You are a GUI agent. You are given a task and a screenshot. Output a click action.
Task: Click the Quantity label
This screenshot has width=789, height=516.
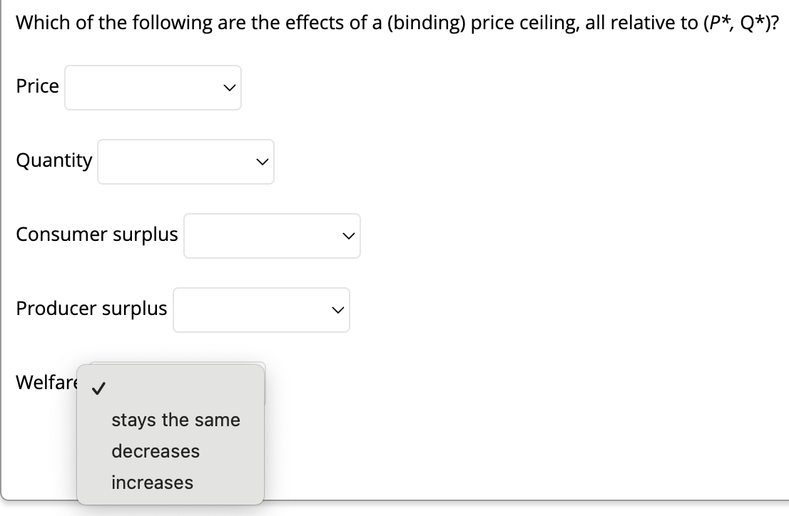tap(54, 160)
